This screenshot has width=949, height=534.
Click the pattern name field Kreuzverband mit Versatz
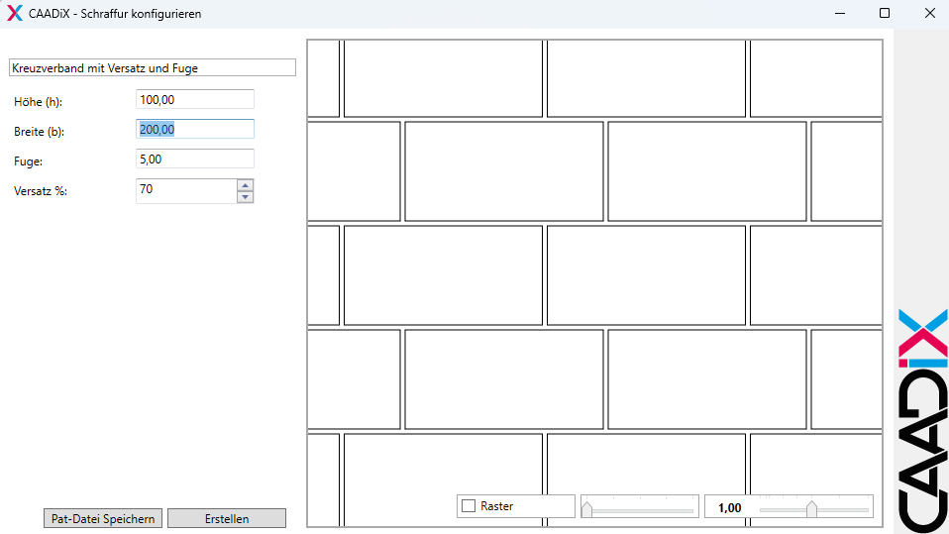tap(153, 67)
